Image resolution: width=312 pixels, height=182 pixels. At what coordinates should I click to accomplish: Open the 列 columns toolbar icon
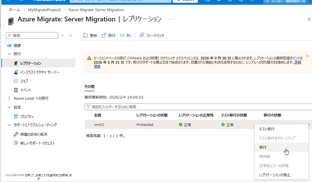122,35
